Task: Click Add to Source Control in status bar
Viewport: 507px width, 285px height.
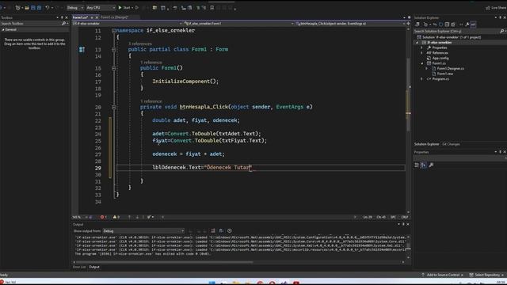Action: (x=442, y=275)
